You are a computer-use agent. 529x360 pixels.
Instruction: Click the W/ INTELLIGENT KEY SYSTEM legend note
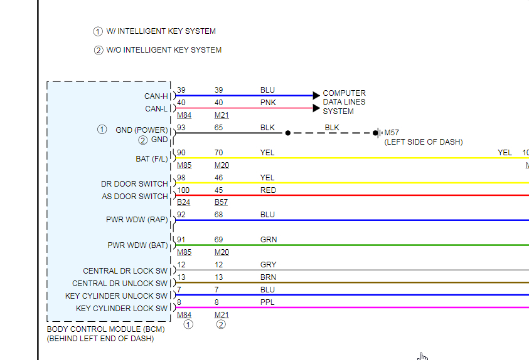pos(161,31)
